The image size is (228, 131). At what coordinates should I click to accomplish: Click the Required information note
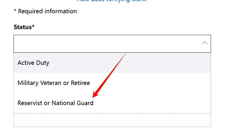pyautogui.click(x=45, y=12)
